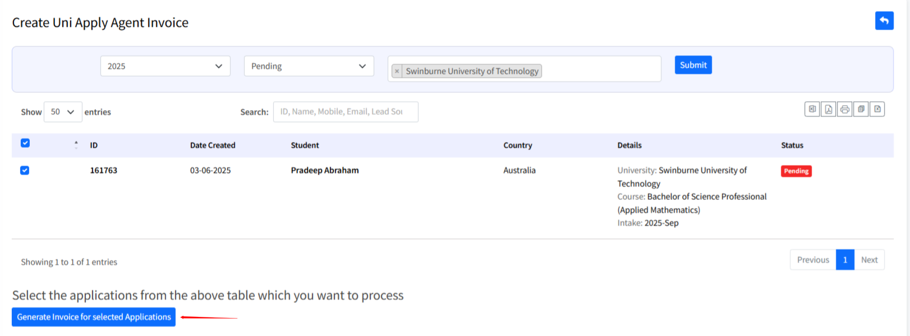Export the table as PDF
910x336 pixels.
[x=828, y=109]
